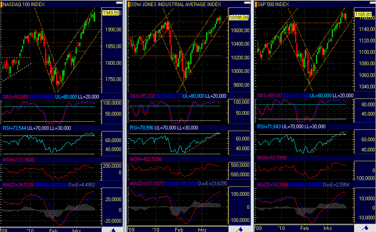This screenshot has width=376, height=232.
Task: Click the Feb date label on the Dow Jones timeline
Action: pyautogui.click(x=179, y=230)
